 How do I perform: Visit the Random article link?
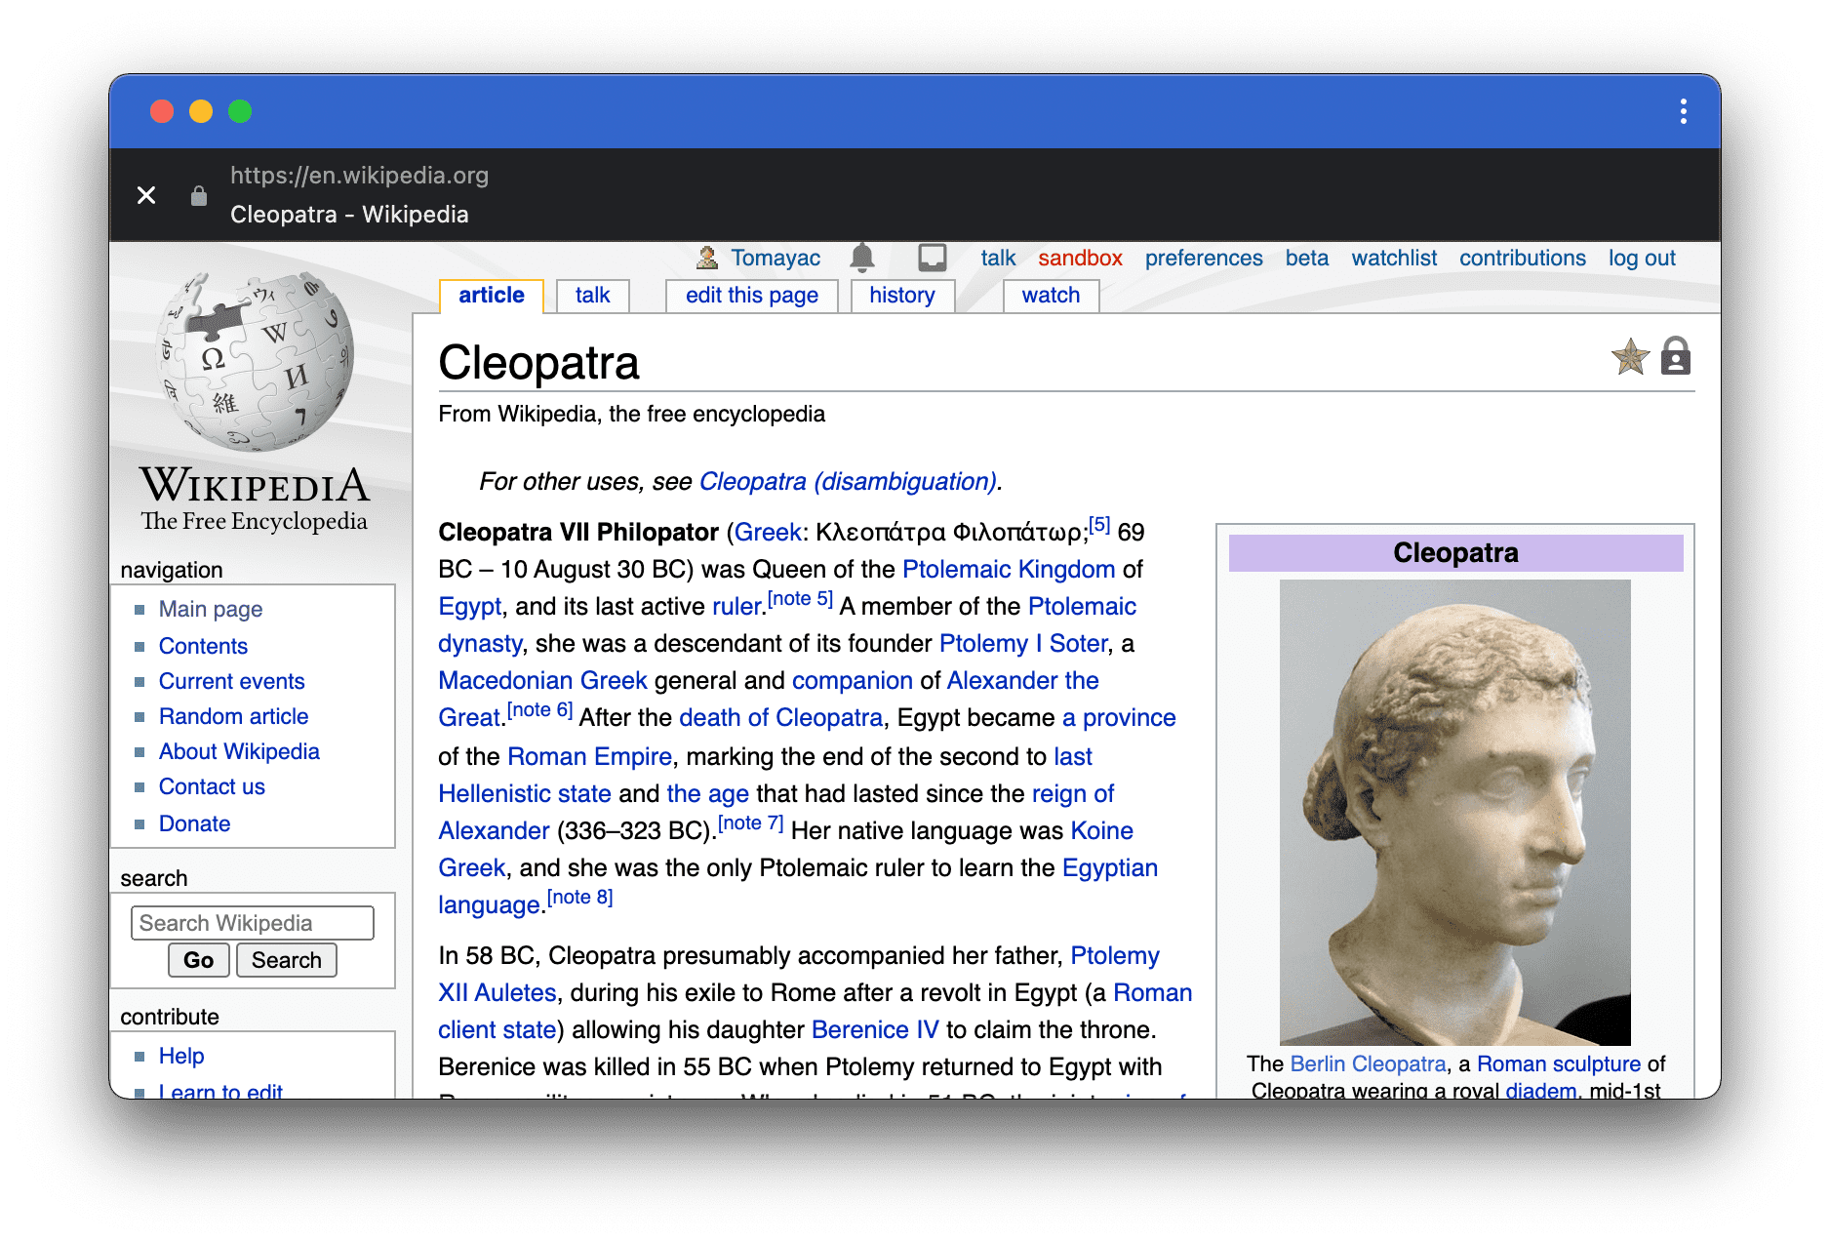click(x=232, y=716)
